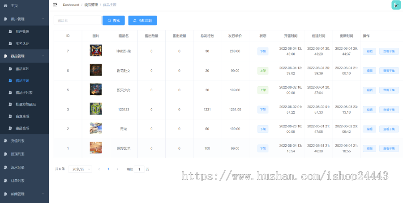This screenshot has width=403, height=203.
Task: Click the 敦煌艺术 name cell
Action: click(124, 148)
